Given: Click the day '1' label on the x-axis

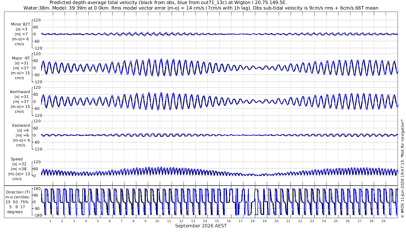Looking at the screenshot, I should pos(50,221).
